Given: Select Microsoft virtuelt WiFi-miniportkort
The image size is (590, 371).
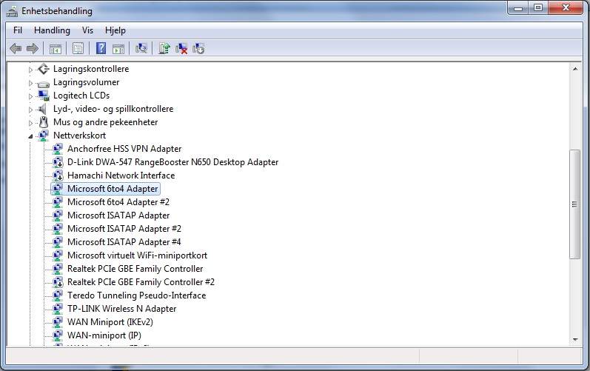Looking at the screenshot, I should point(137,255).
